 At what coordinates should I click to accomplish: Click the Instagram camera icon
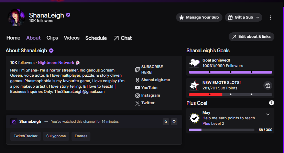137,96
